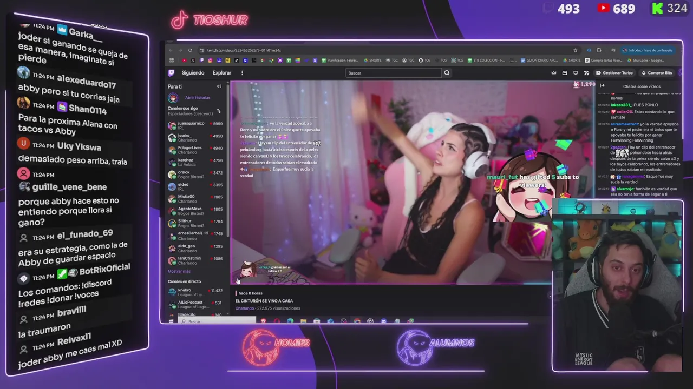Screen dimensions: 693x389
Task: Open the Twitch more options menu
Action: tap(242, 73)
